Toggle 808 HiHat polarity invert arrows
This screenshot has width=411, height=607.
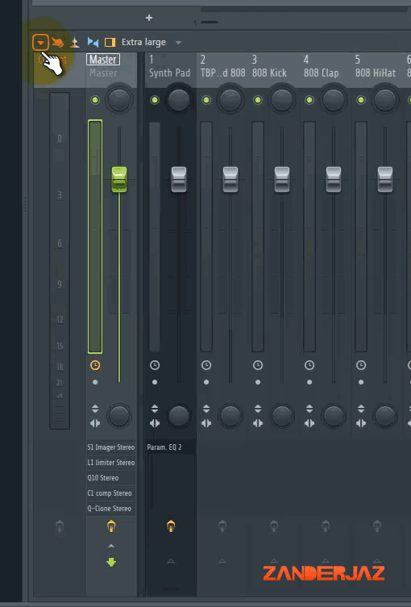(x=361, y=409)
